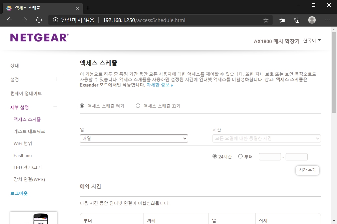Go back with the browser back arrow
Screen dimensions: 337x224
pyautogui.click(x=10, y=20)
